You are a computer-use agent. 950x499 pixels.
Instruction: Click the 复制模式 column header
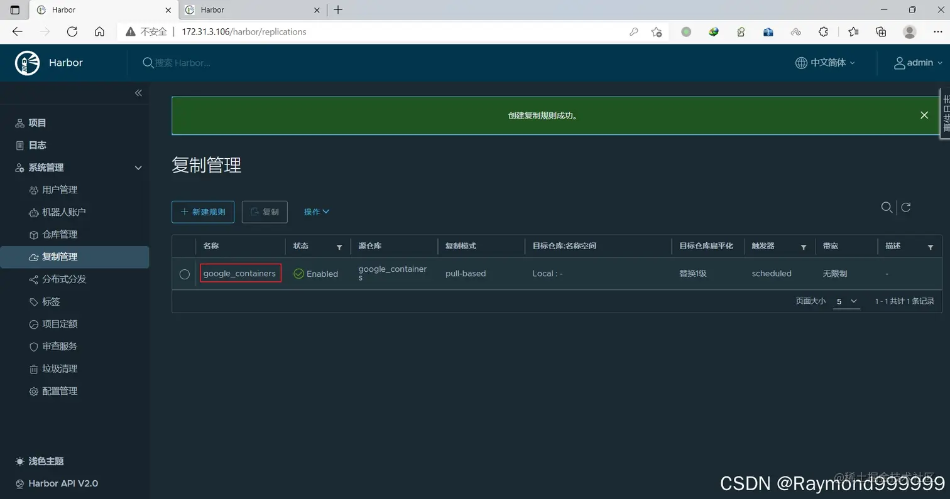[x=461, y=246]
